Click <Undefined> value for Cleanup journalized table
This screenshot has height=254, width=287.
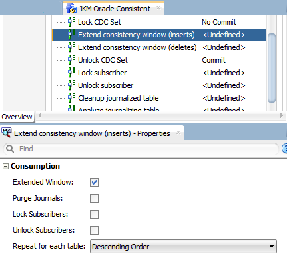pyautogui.click(x=224, y=98)
